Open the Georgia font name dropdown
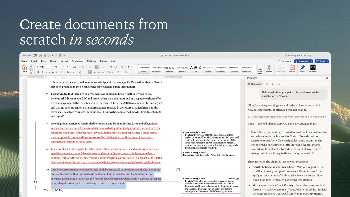This screenshot has height=197, width=350. (44, 67)
